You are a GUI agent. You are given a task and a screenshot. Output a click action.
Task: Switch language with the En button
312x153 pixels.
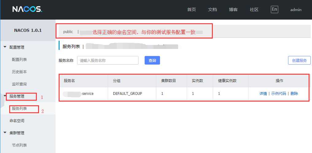[275, 9]
